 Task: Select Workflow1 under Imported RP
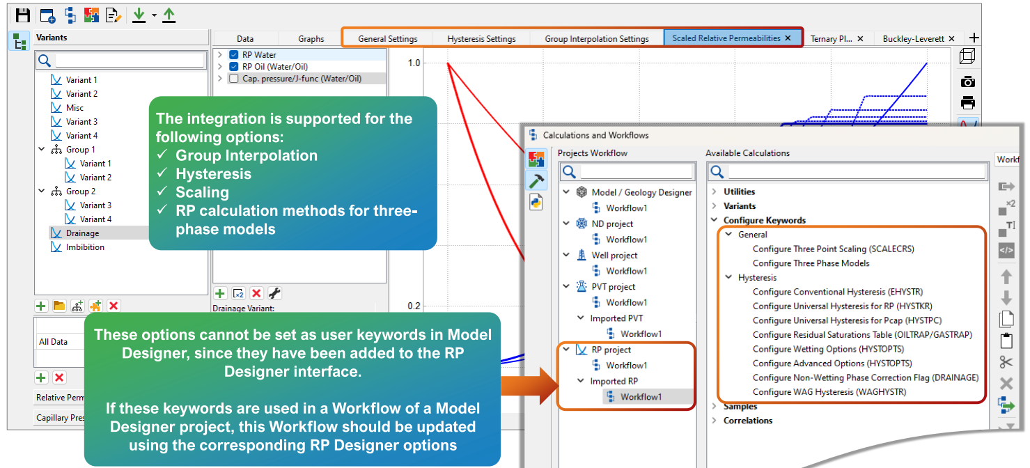(641, 397)
